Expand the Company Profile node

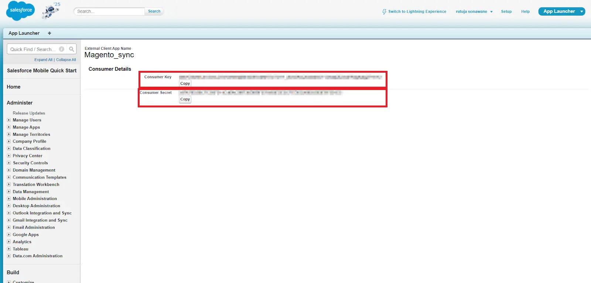[9, 141]
